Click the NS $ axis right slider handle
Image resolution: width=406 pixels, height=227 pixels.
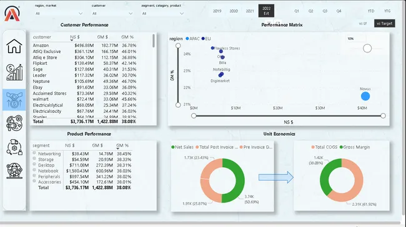click(383, 116)
